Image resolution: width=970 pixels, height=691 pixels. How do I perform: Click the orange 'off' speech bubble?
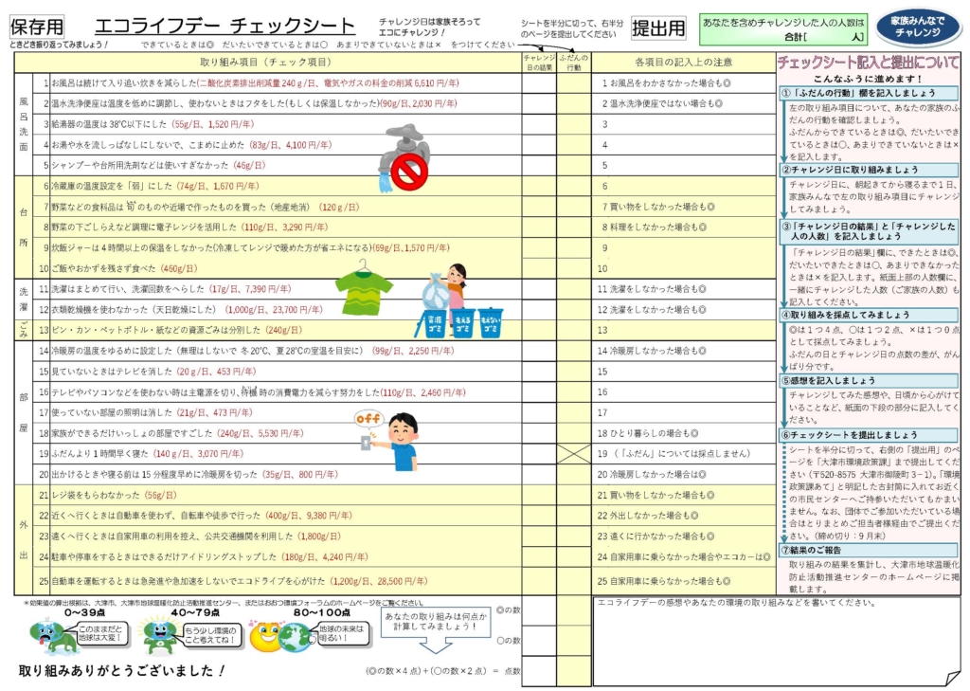(368, 419)
